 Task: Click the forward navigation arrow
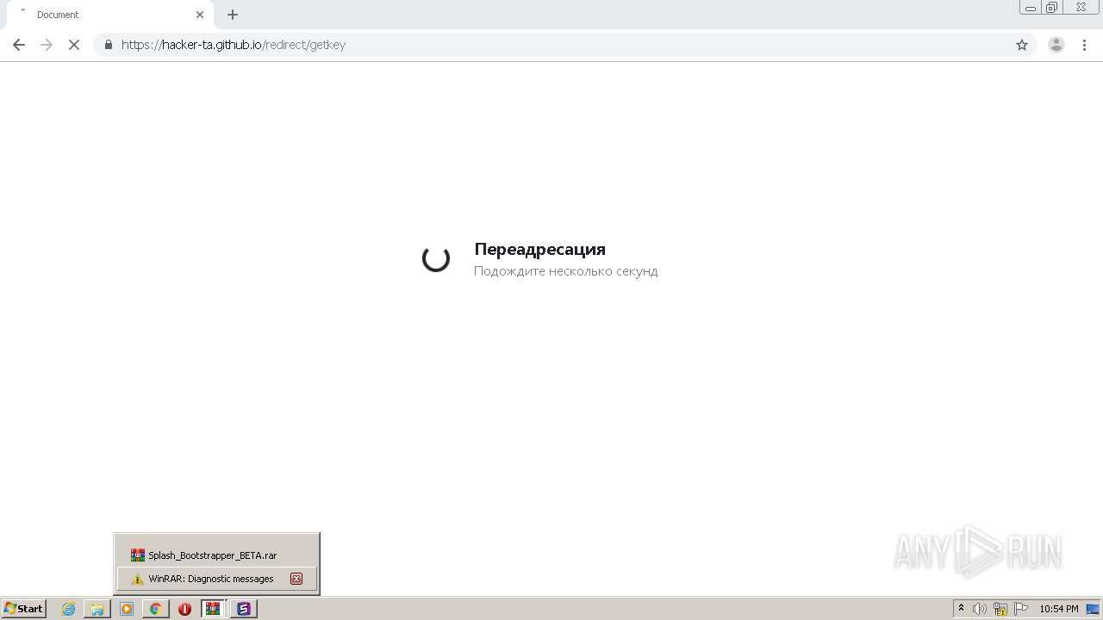[47, 45]
